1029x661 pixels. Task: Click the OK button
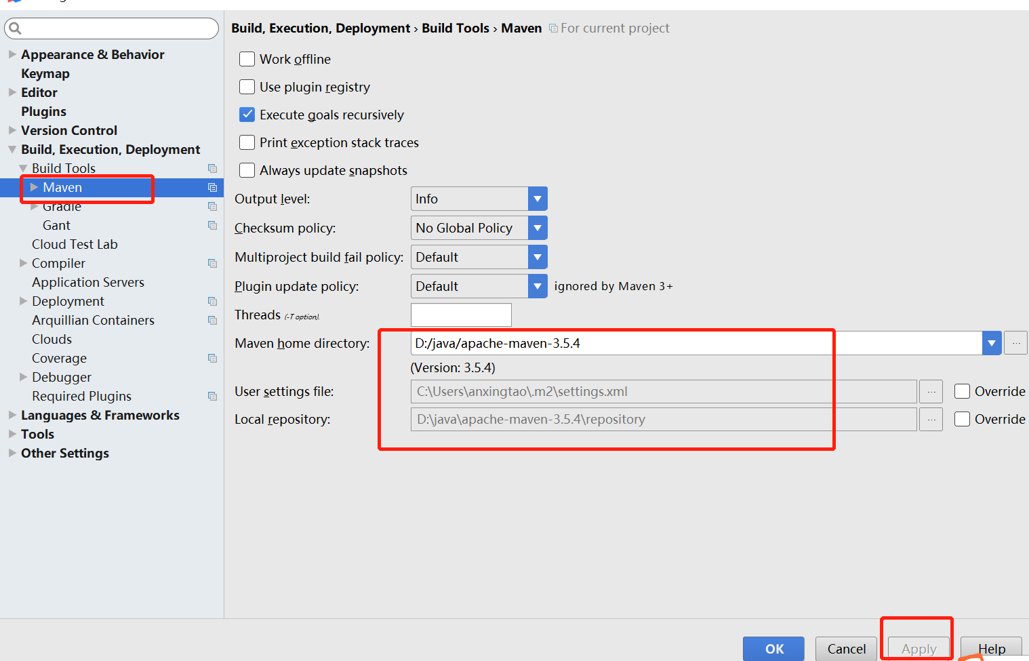(773, 649)
